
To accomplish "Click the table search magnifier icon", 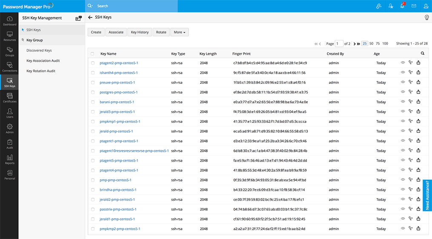I will click(422, 54).
